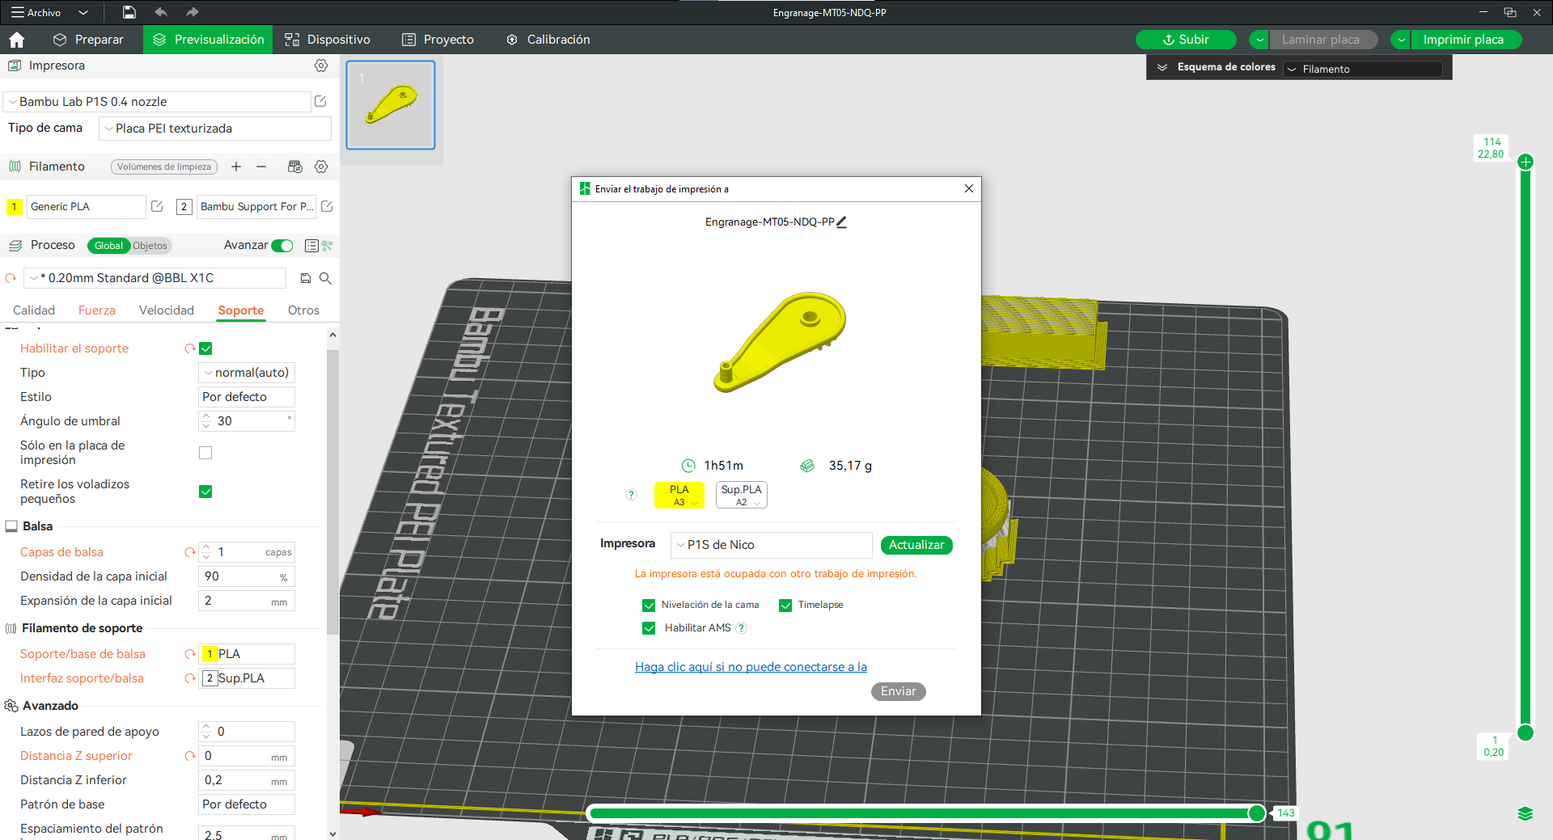Open Calidad settings tab

tap(34, 310)
